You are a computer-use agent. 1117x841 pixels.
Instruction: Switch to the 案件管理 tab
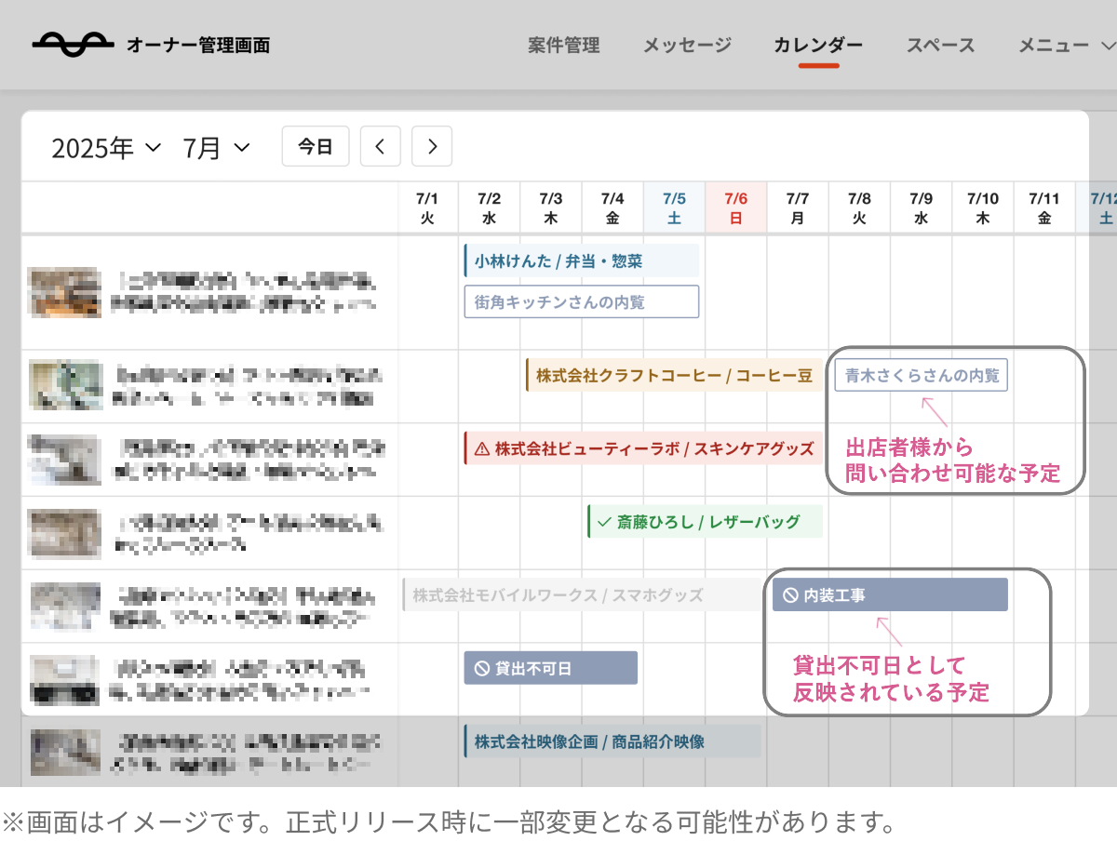coord(563,45)
